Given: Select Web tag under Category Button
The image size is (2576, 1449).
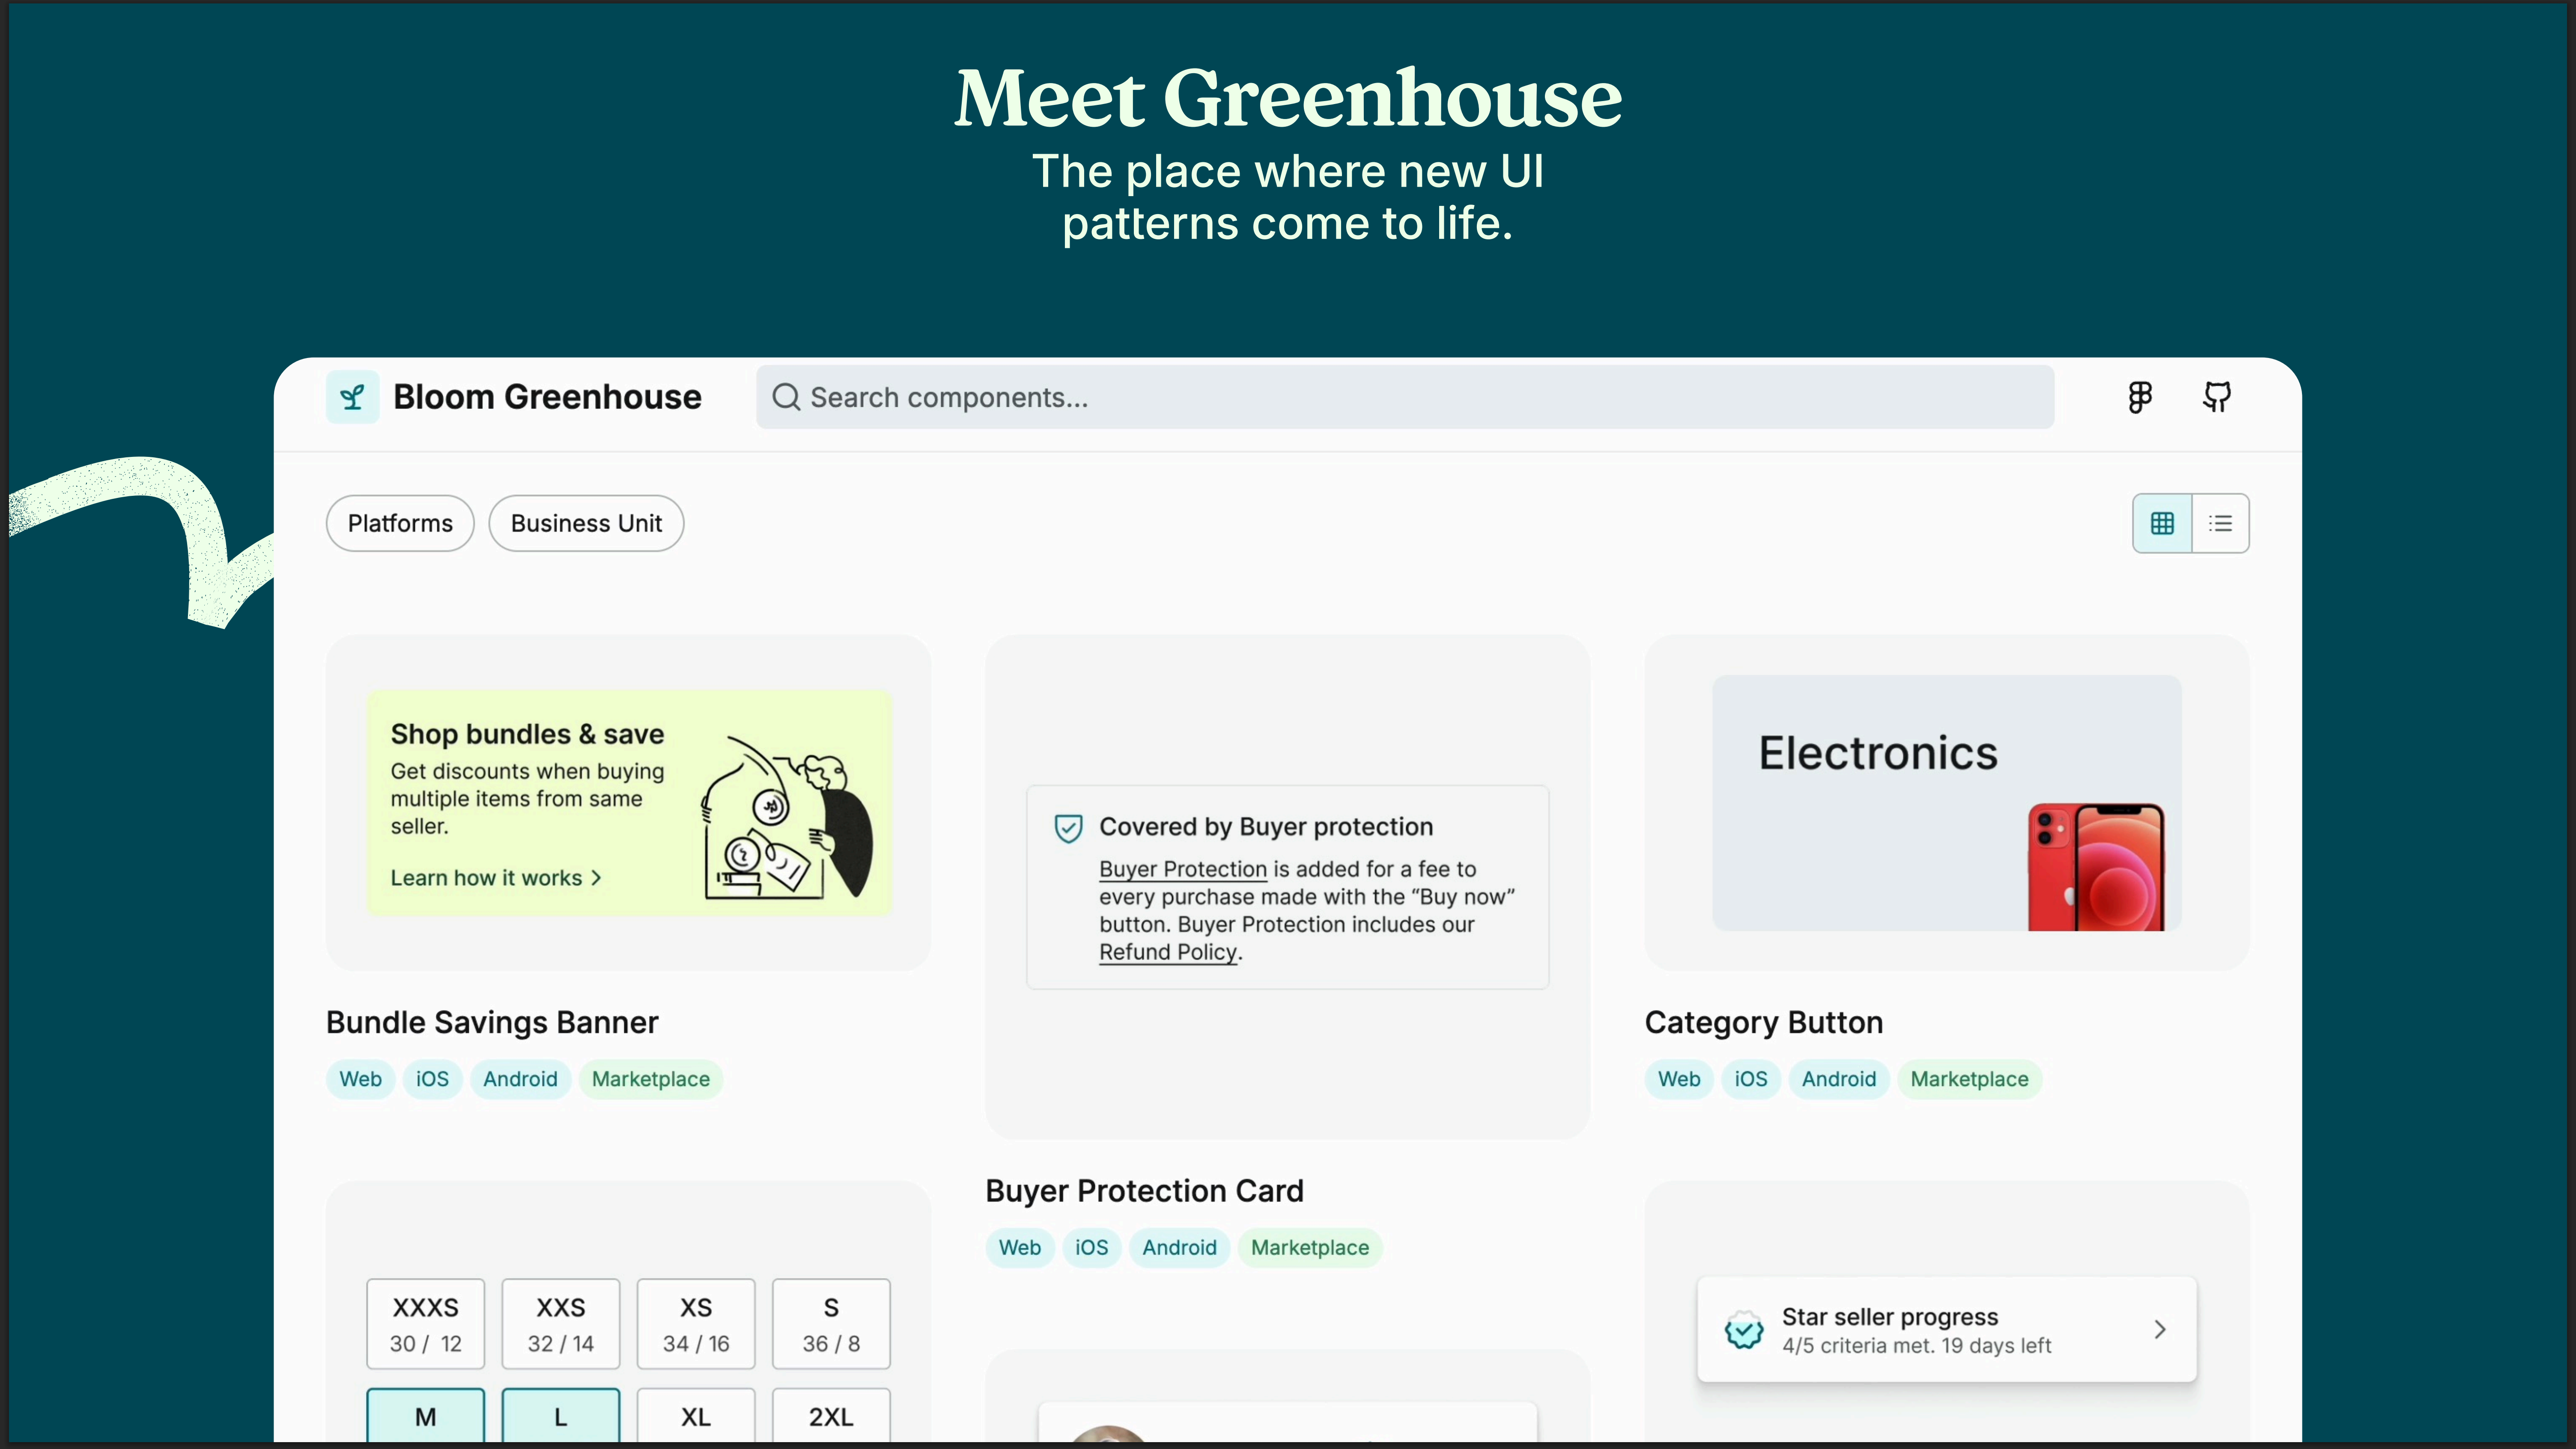Looking at the screenshot, I should 1679,1079.
